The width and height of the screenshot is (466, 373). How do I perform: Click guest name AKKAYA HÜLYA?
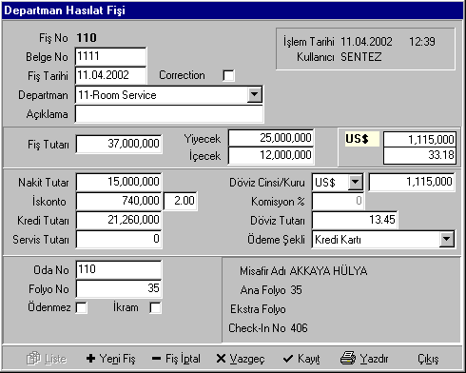coord(328,271)
